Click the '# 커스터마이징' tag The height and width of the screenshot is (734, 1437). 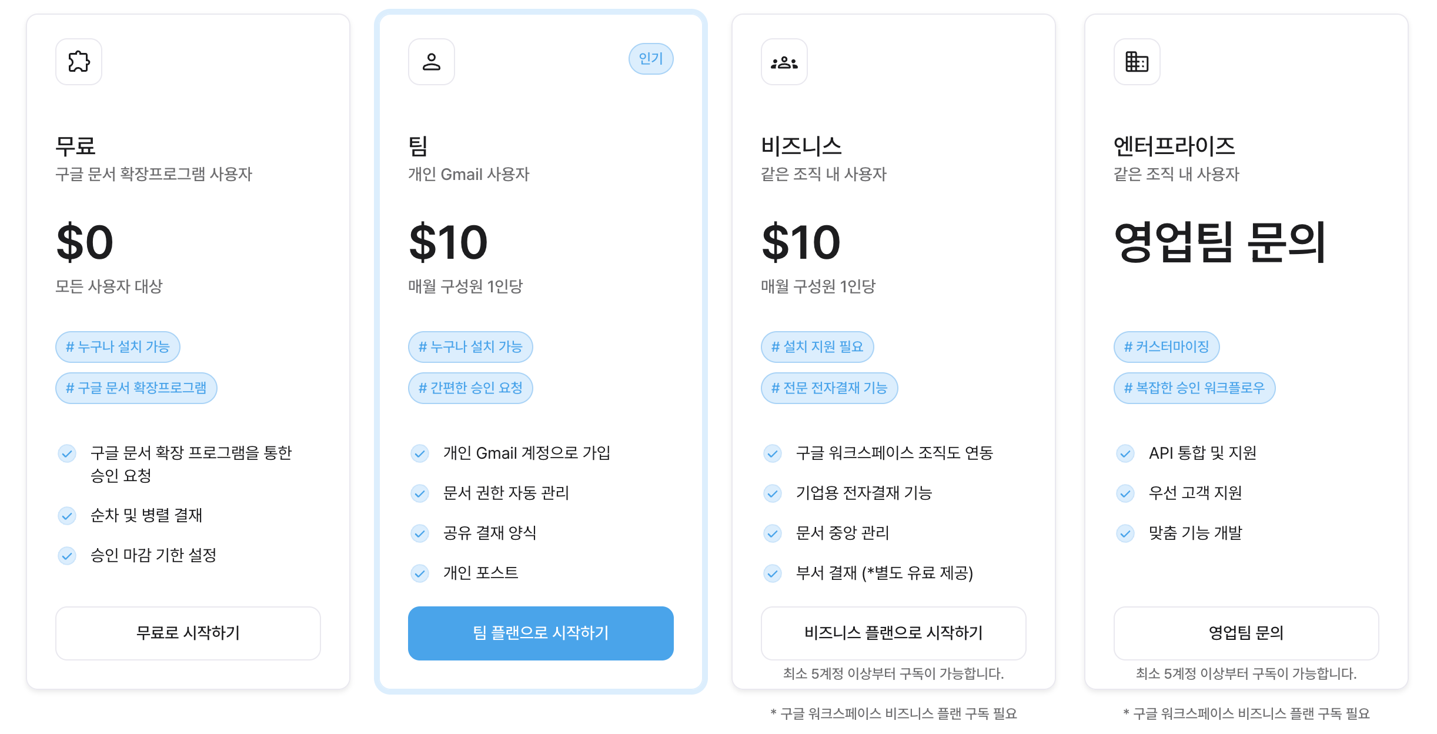point(1167,347)
